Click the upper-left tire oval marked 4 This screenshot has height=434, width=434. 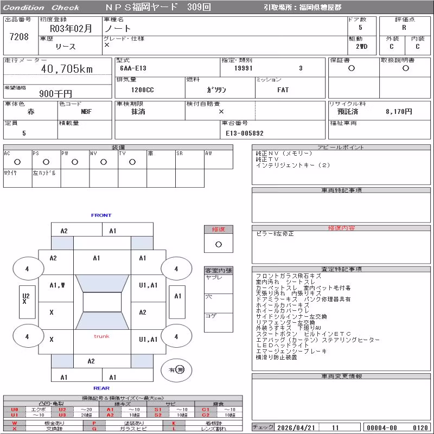(28, 269)
